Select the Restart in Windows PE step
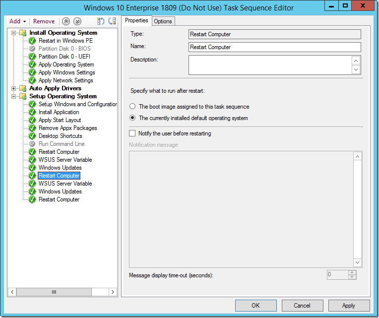Image resolution: width=379 pixels, height=318 pixels. click(65, 41)
